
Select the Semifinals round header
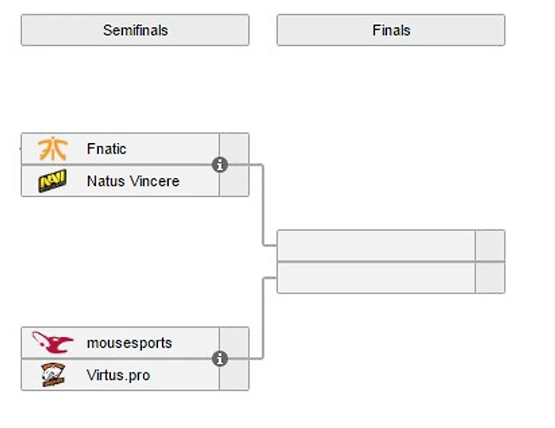coord(135,30)
